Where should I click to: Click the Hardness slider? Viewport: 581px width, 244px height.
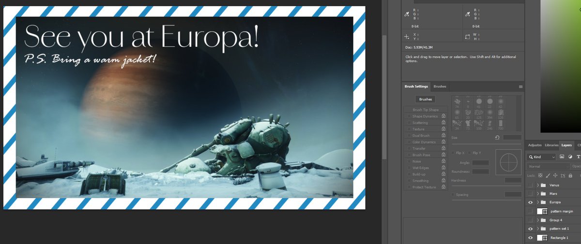coord(486,186)
